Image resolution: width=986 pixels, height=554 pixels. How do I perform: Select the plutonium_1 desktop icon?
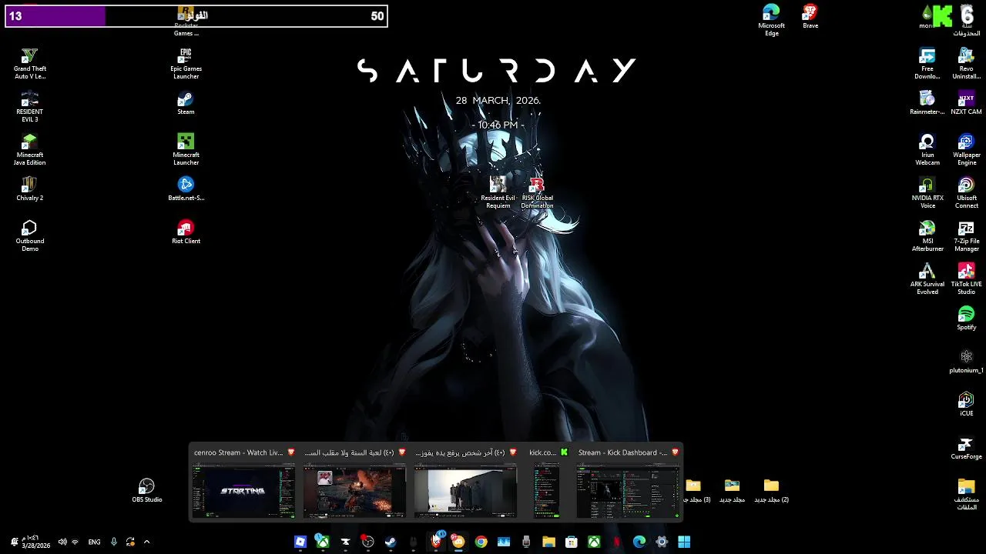(x=966, y=362)
